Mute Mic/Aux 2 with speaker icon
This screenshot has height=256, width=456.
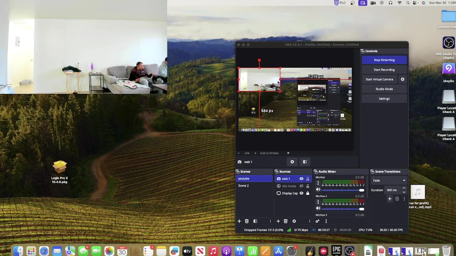click(x=318, y=208)
